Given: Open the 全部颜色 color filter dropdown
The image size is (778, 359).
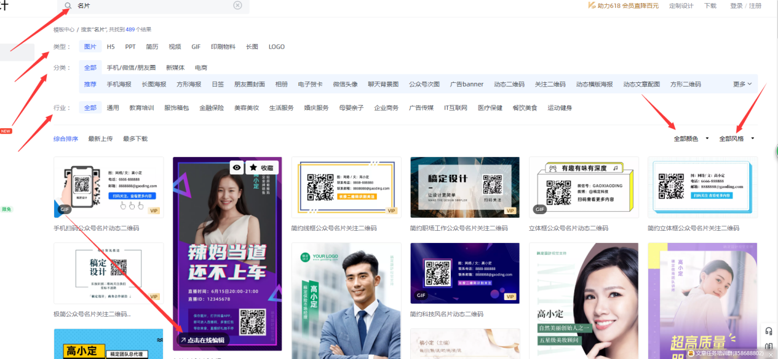Looking at the screenshot, I should click(x=691, y=139).
